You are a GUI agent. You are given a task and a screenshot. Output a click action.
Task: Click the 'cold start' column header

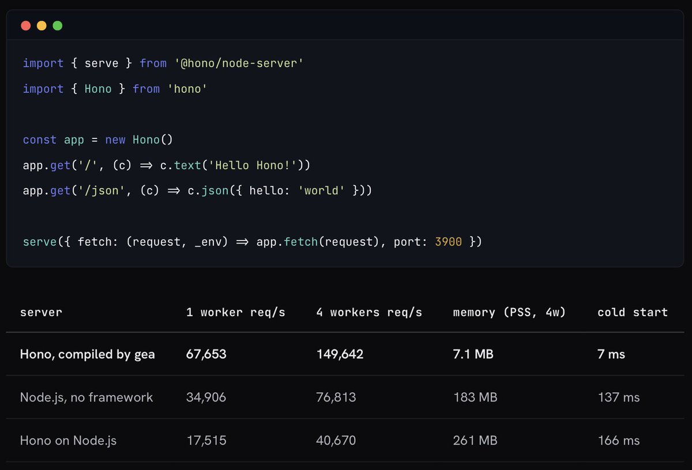point(633,313)
